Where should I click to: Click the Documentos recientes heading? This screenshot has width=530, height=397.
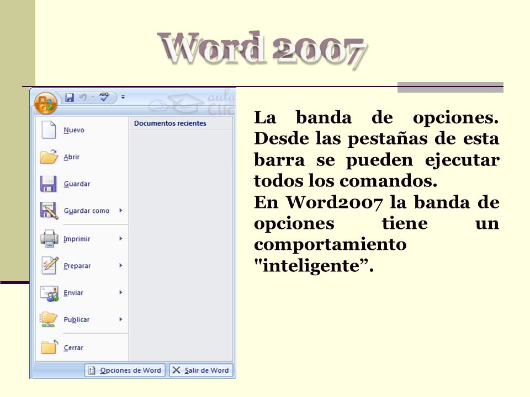170,123
